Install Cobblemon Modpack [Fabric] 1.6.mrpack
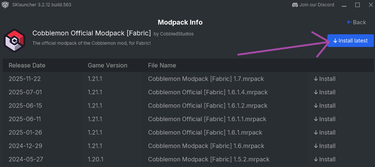The image size is (375, 167). [x=324, y=146]
